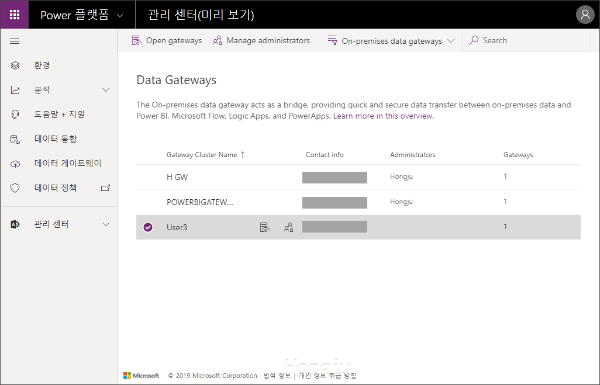The height and width of the screenshot is (385, 600).
Task: Open the On-premises data gateways filter dropdown
Action: 391,40
